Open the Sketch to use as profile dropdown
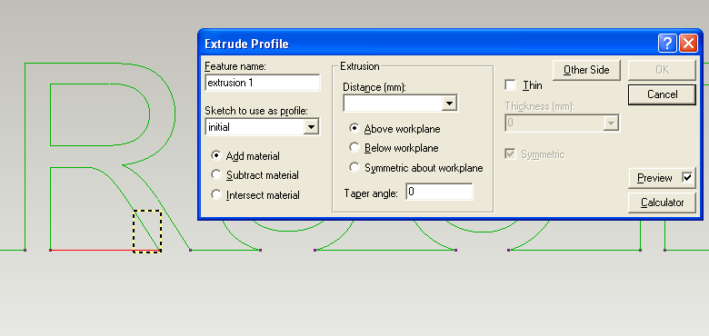Image resolution: width=709 pixels, height=336 pixels. point(311,127)
